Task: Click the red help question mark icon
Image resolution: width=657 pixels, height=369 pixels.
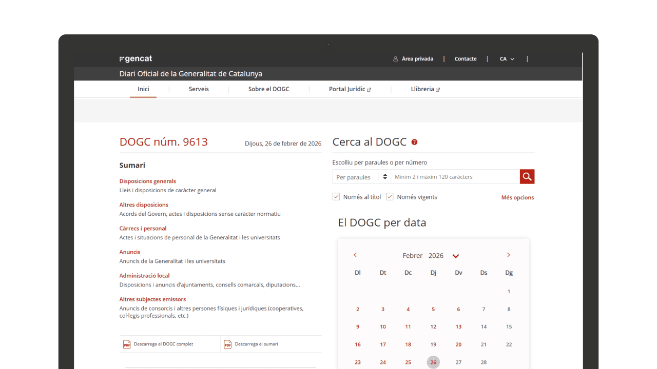Action: click(x=414, y=142)
